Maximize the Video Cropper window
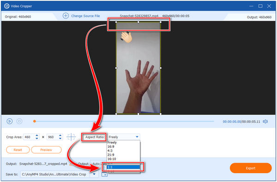 click(x=260, y=6)
